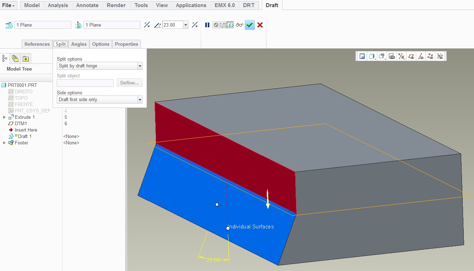Click the angle value field 23.00

click(x=172, y=25)
